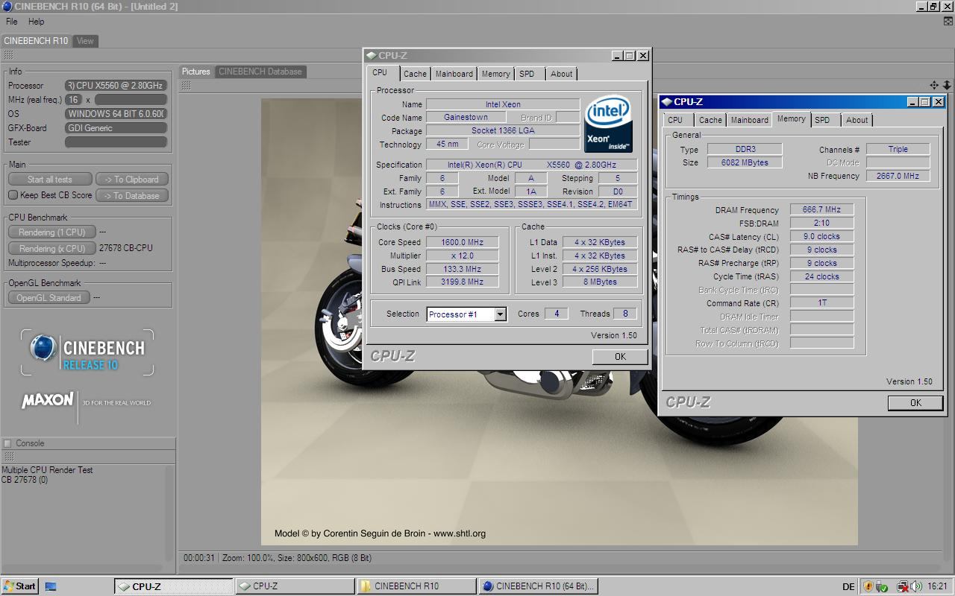Start the Rendering (x CPU) benchmark

[x=52, y=248]
